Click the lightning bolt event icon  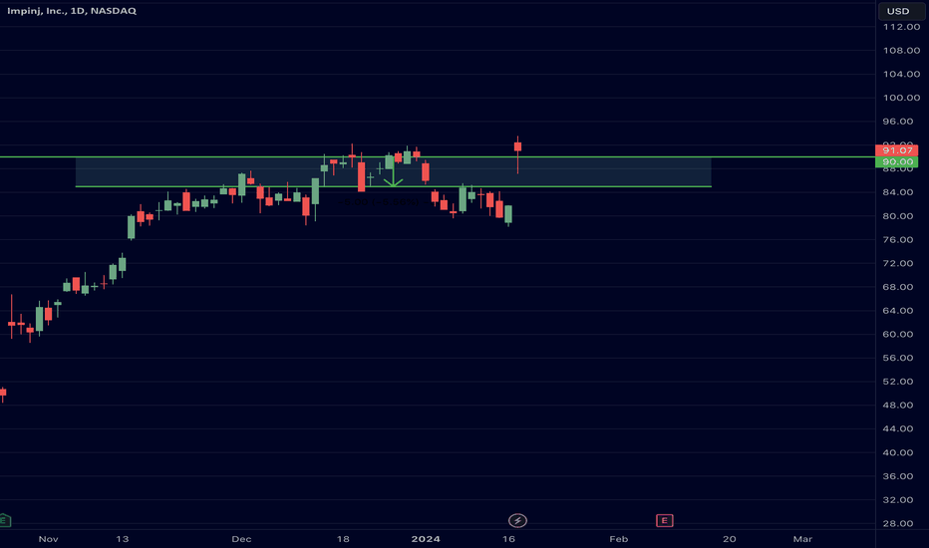(517, 521)
